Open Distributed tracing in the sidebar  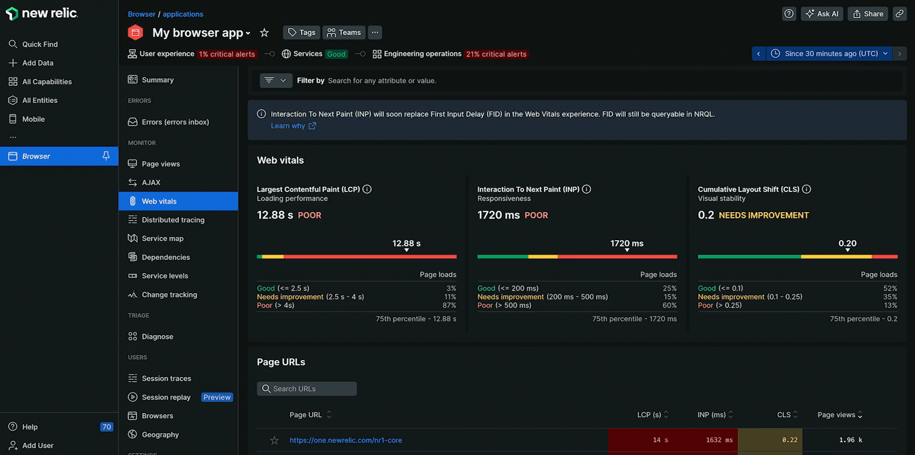pos(173,220)
